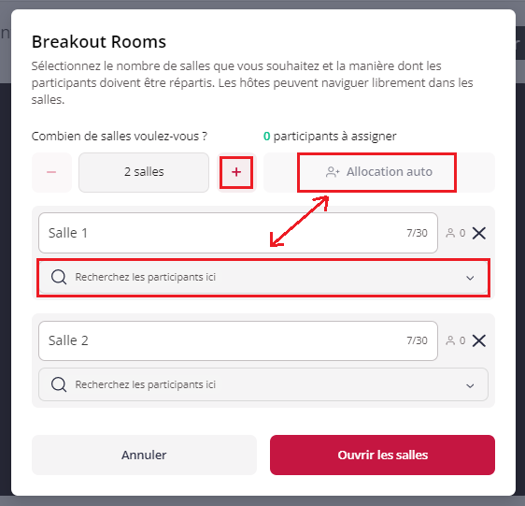Viewport: 525px width, 506px height.
Task: Click the plus icon to add a room
Action: pyautogui.click(x=236, y=172)
